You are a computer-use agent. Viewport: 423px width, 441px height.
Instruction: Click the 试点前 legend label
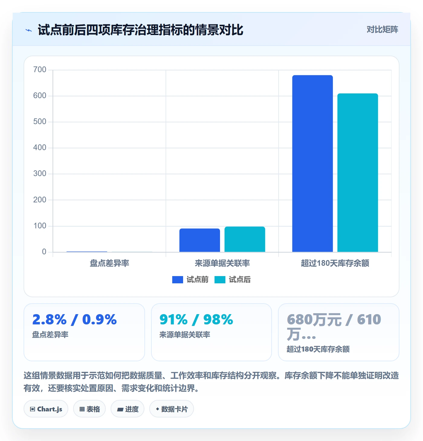pos(197,280)
